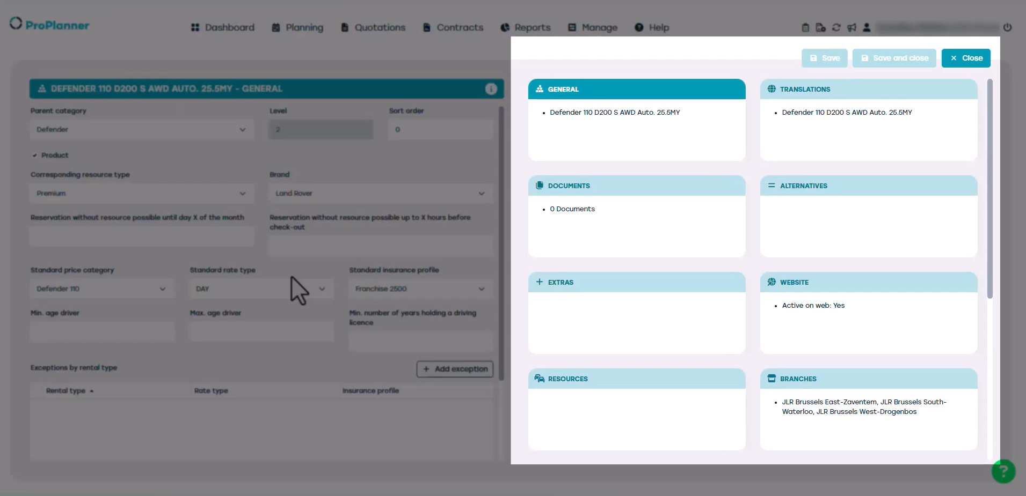Open the clipboard icon in the top bar
The height and width of the screenshot is (496, 1026).
pos(805,27)
